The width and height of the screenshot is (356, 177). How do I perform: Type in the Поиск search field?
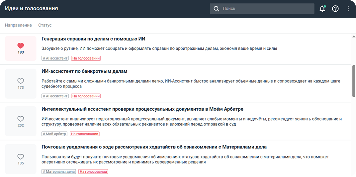[266, 9]
